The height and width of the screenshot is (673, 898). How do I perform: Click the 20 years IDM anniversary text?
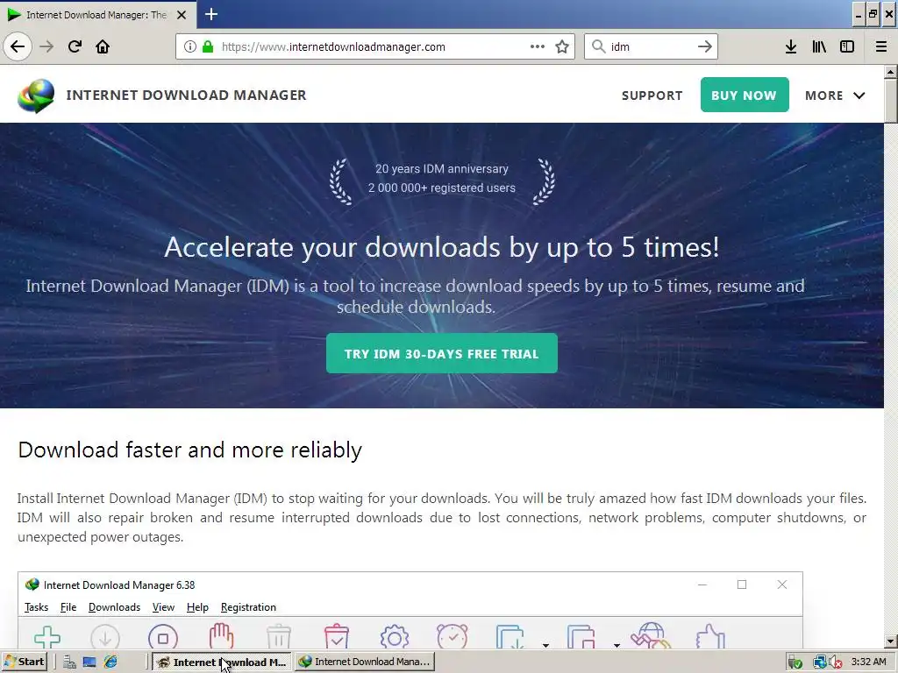(x=442, y=169)
